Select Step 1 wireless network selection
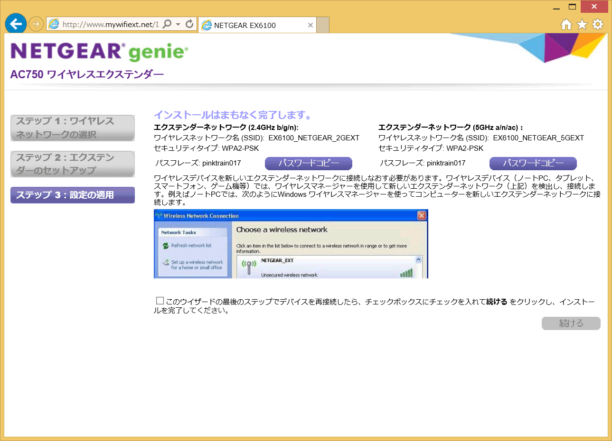The width and height of the screenshot is (612, 441). [73, 128]
